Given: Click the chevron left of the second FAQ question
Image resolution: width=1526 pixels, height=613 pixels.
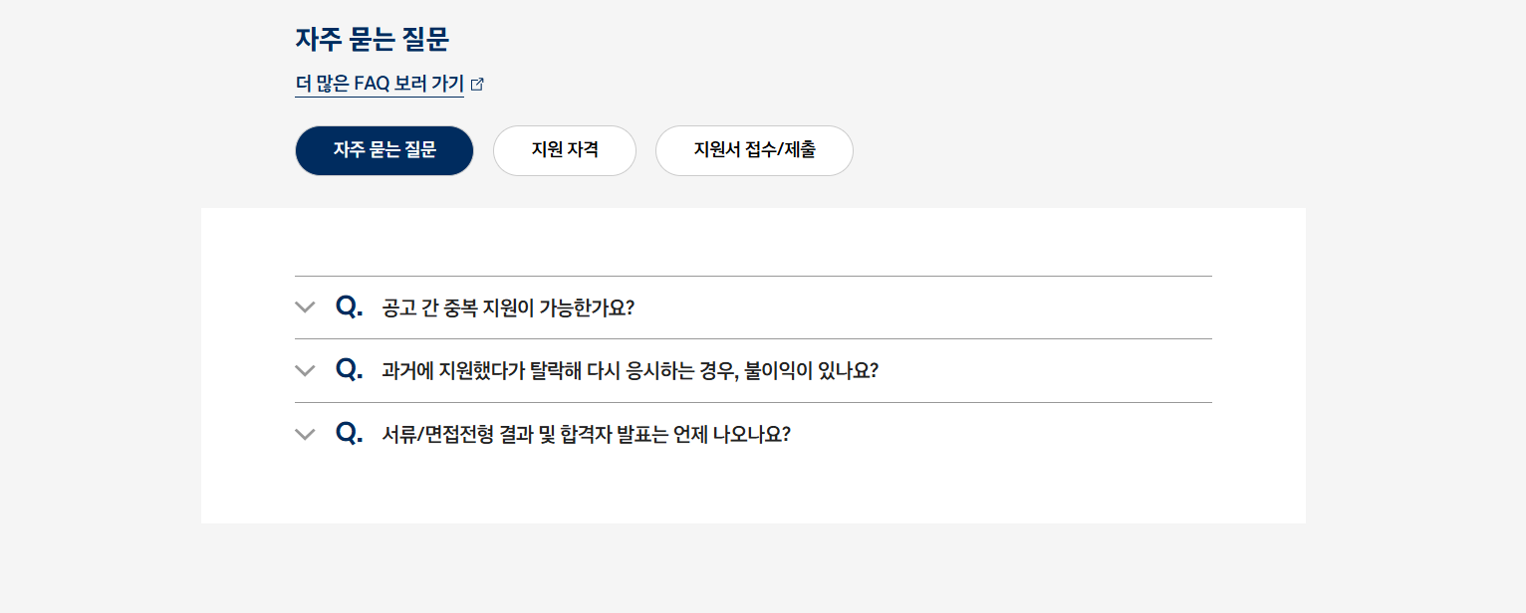Looking at the screenshot, I should 305,369.
